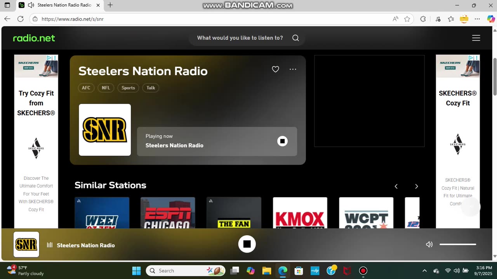Click 'Steelers Nation Radio' in the player bar
The image size is (497, 279).
pyautogui.click(x=86, y=245)
